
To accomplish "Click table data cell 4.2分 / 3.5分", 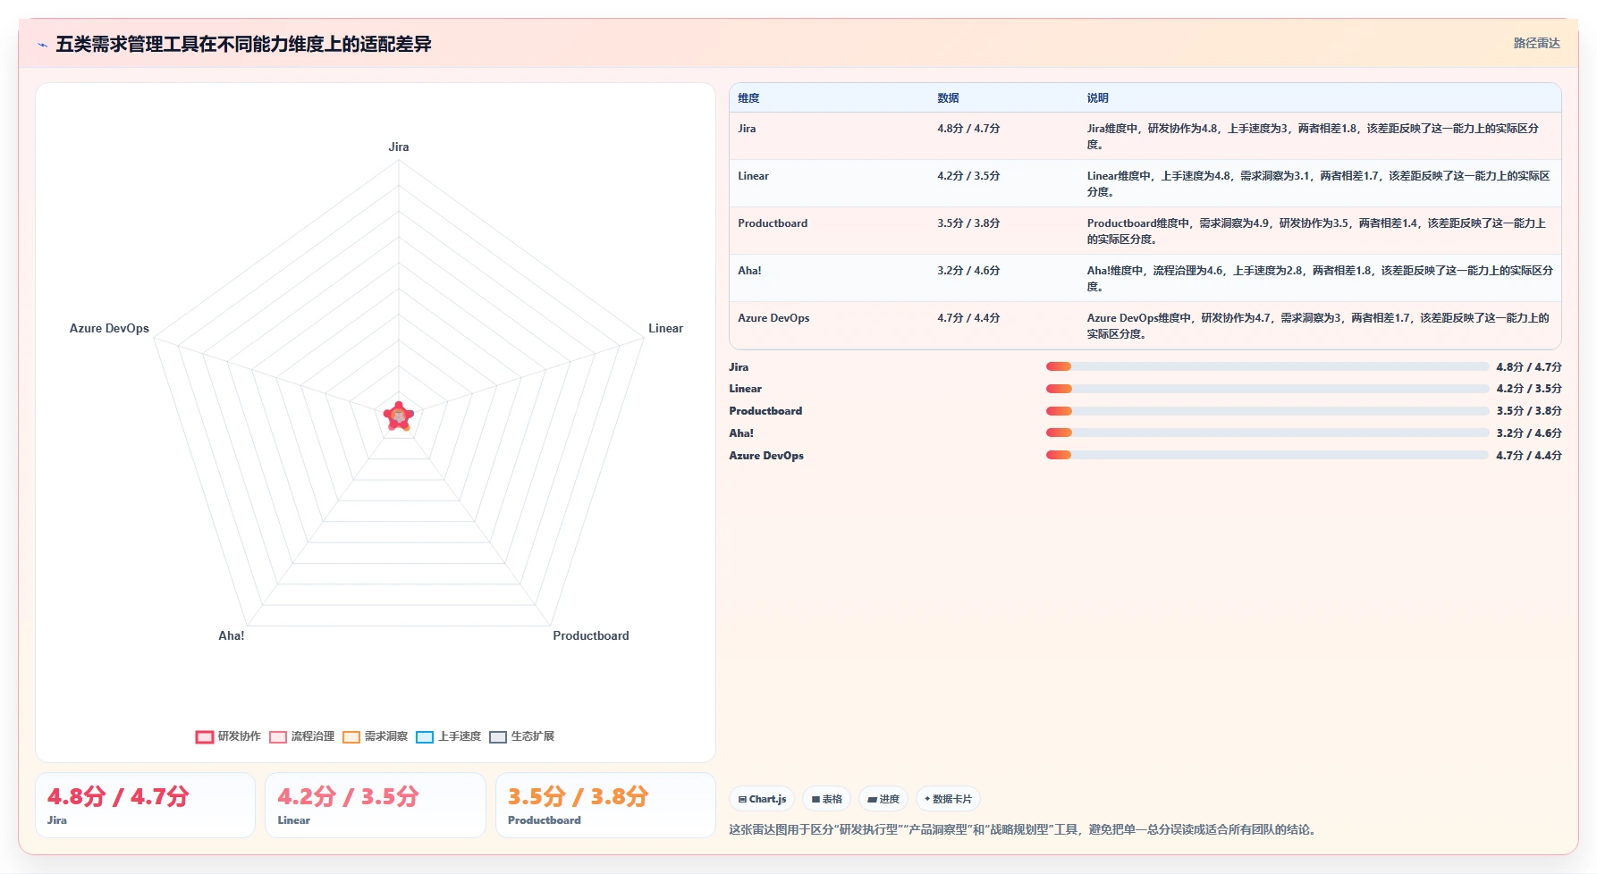I will (968, 176).
